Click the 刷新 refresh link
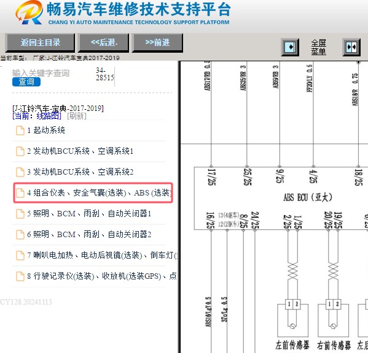 [77, 116]
